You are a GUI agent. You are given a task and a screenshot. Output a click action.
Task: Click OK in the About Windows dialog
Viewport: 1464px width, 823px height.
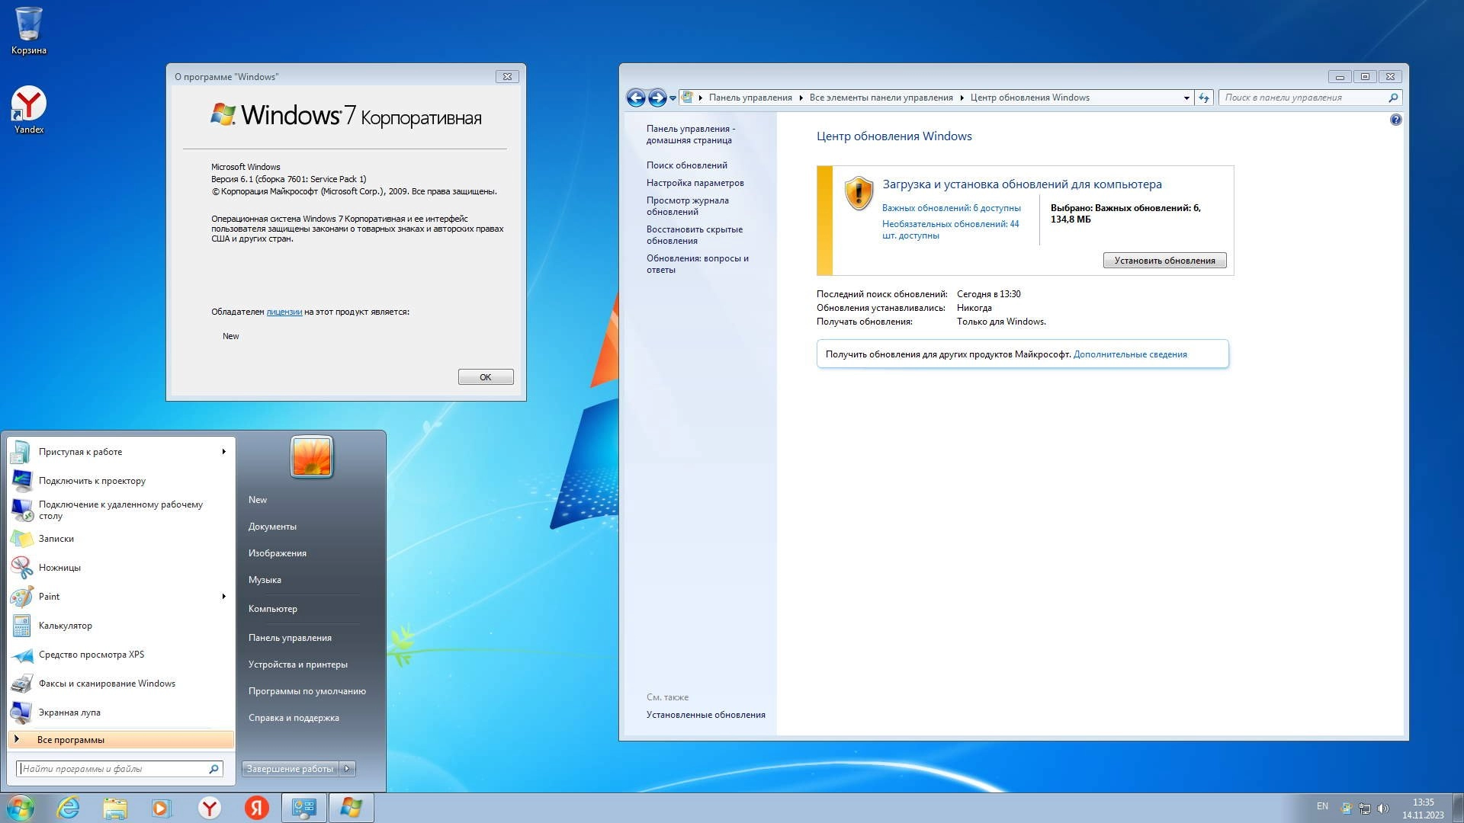coord(486,377)
